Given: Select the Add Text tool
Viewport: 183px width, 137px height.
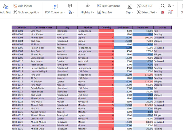Looking at the screenshot, I should pyautogui.click(x=5, y=9).
